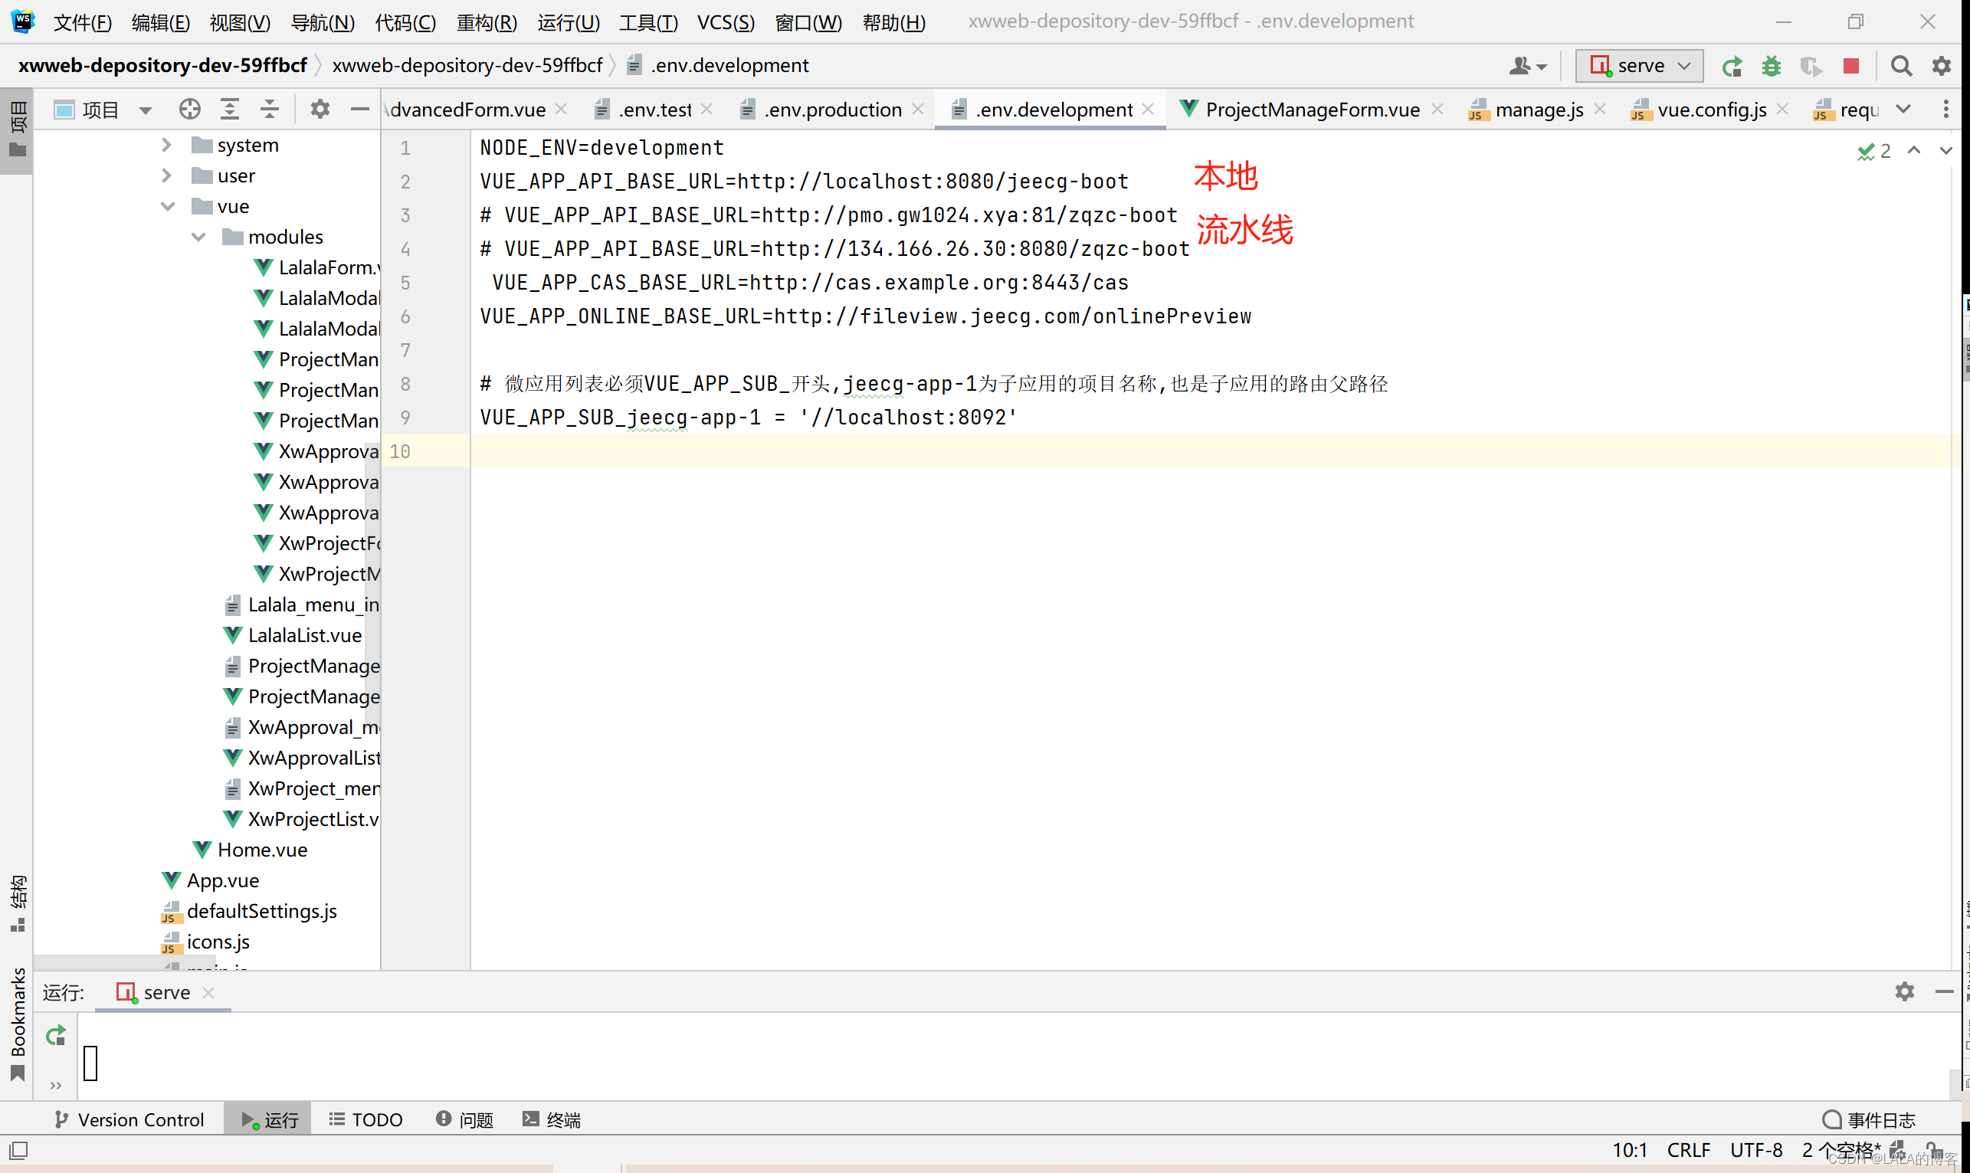Screen dimensions: 1970x1173
Task: Open the Version Control tool window
Action: [x=129, y=1120]
